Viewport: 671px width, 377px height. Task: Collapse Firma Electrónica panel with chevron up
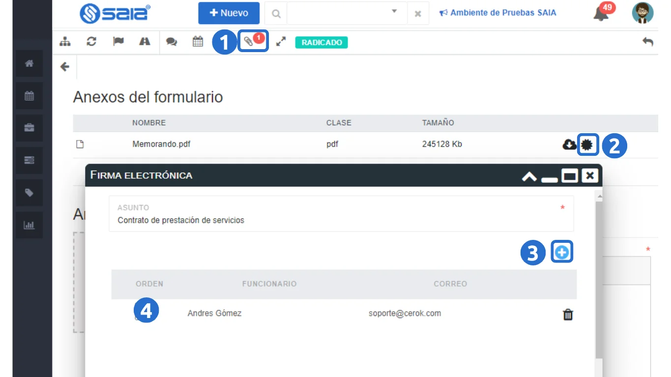point(529,176)
